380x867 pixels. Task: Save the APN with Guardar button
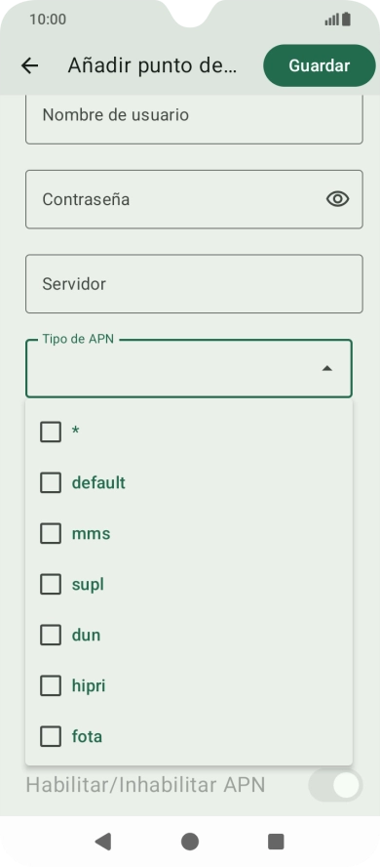click(320, 65)
